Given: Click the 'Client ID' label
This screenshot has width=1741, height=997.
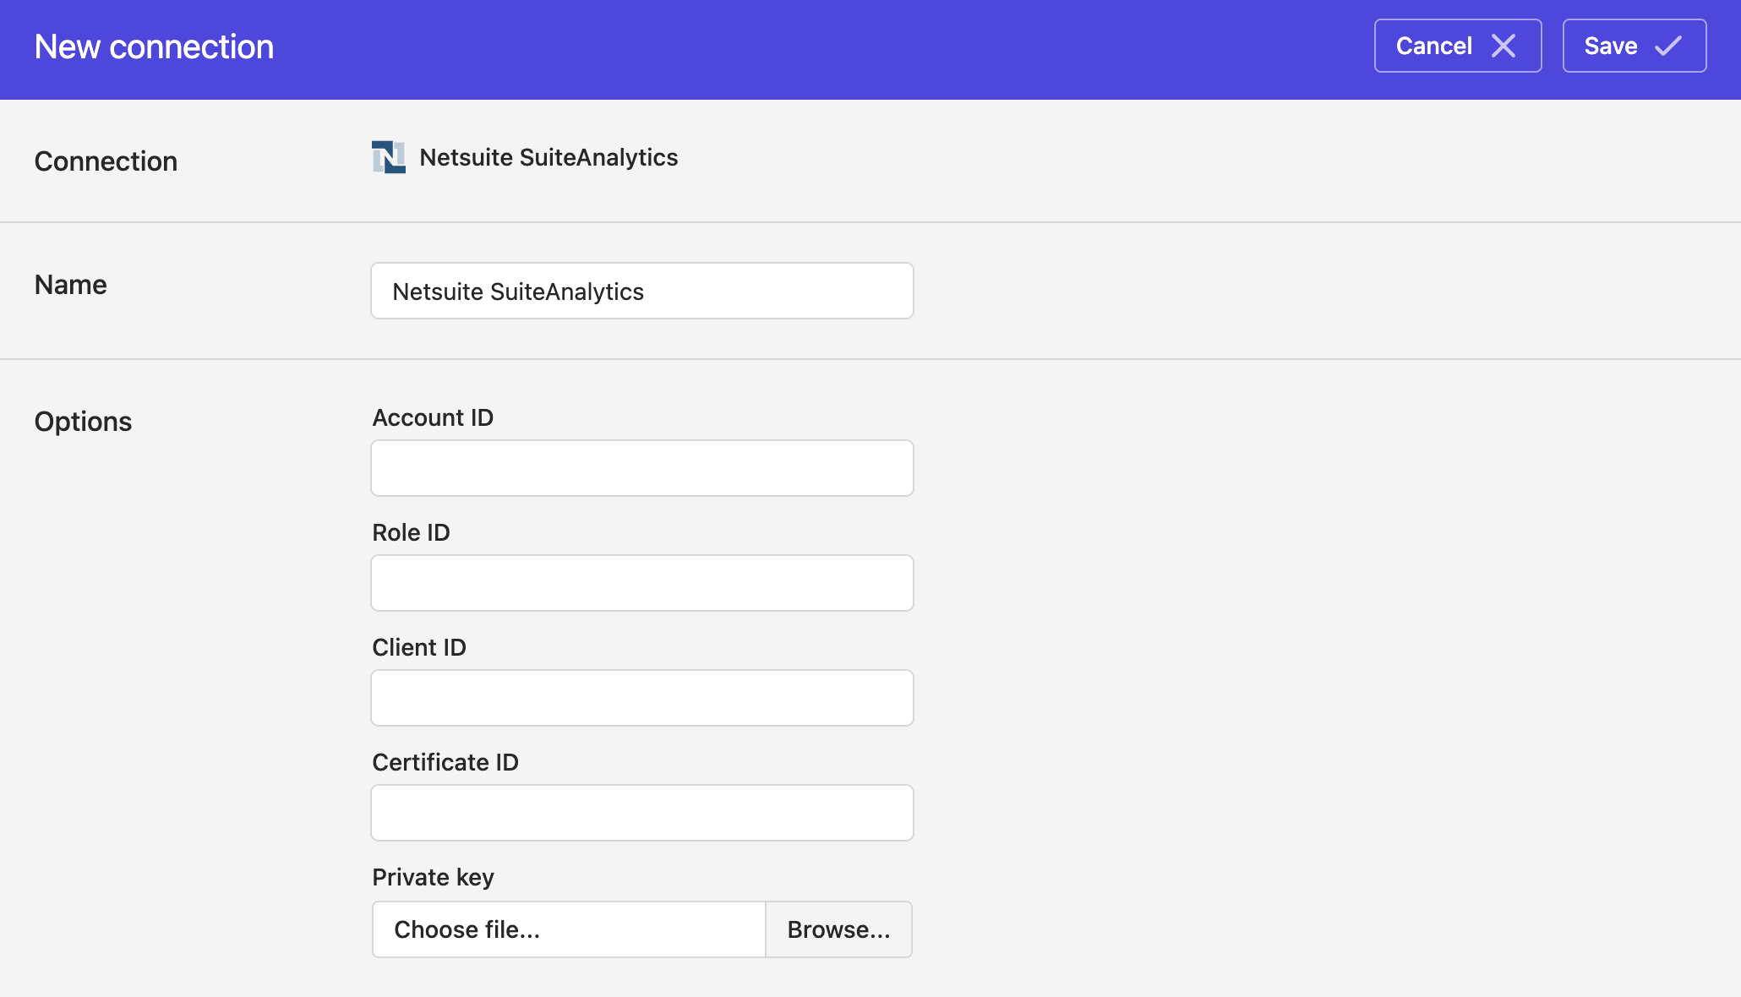Looking at the screenshot, I should point(419,647).
